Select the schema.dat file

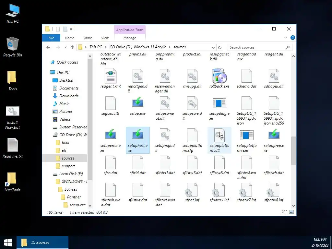click(246, 78)
